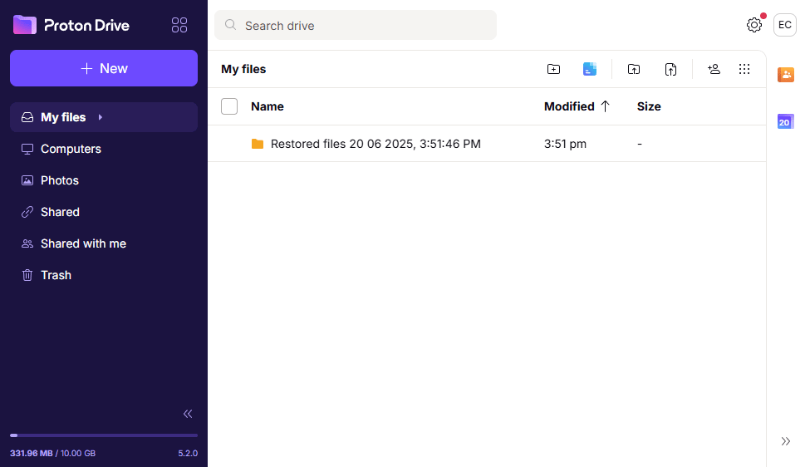
Task: Open Calendar side panel icon
Action: [786, 121]
